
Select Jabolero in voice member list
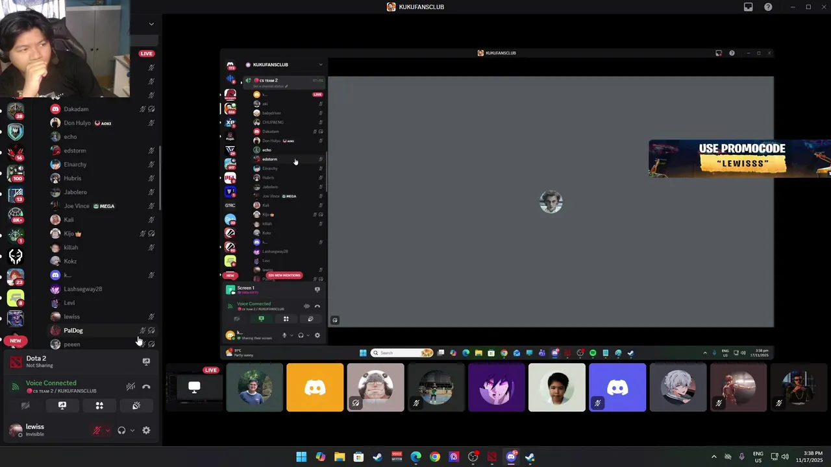[104, 192]
